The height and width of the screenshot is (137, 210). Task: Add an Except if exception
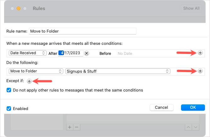click(29, 81)
